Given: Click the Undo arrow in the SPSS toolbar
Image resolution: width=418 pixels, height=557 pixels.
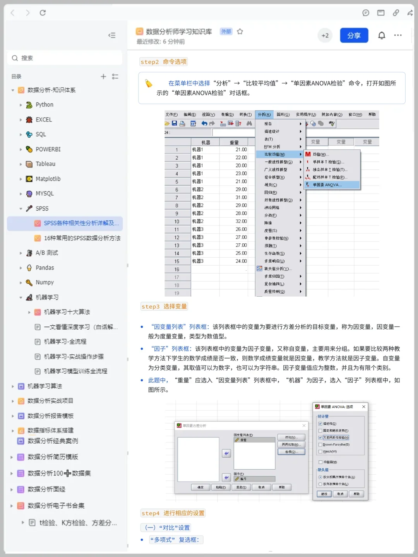Looking at the screenshot, I should [x=204, y=123].
